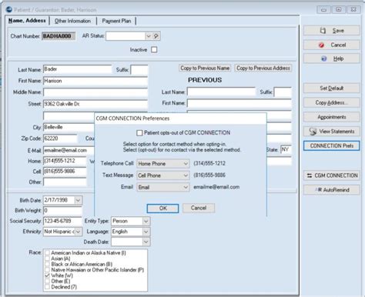Click the First Name field containing Harrison
The height and width of the screenshot is (297, 365).
[x=95, y=81]
